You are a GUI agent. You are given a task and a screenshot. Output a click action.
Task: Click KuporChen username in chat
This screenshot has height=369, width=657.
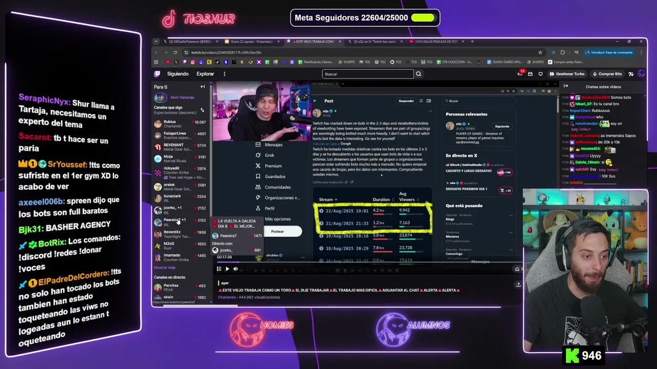tap(579, 111)
